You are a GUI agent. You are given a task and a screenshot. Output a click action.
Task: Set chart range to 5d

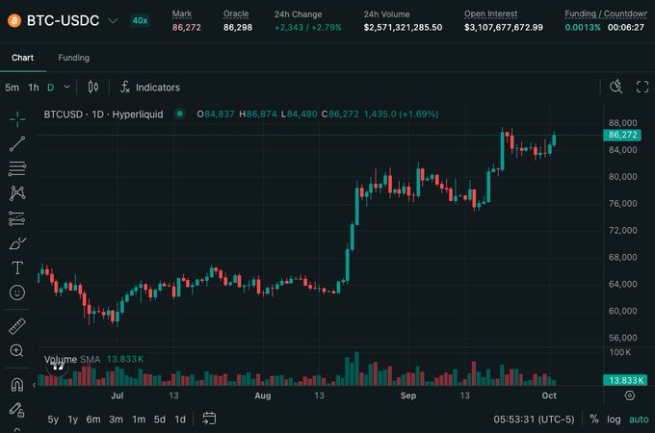pyautogui.click(x=160, y=420)
